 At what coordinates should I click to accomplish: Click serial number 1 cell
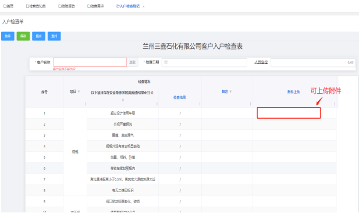click(x=44, y=113)
